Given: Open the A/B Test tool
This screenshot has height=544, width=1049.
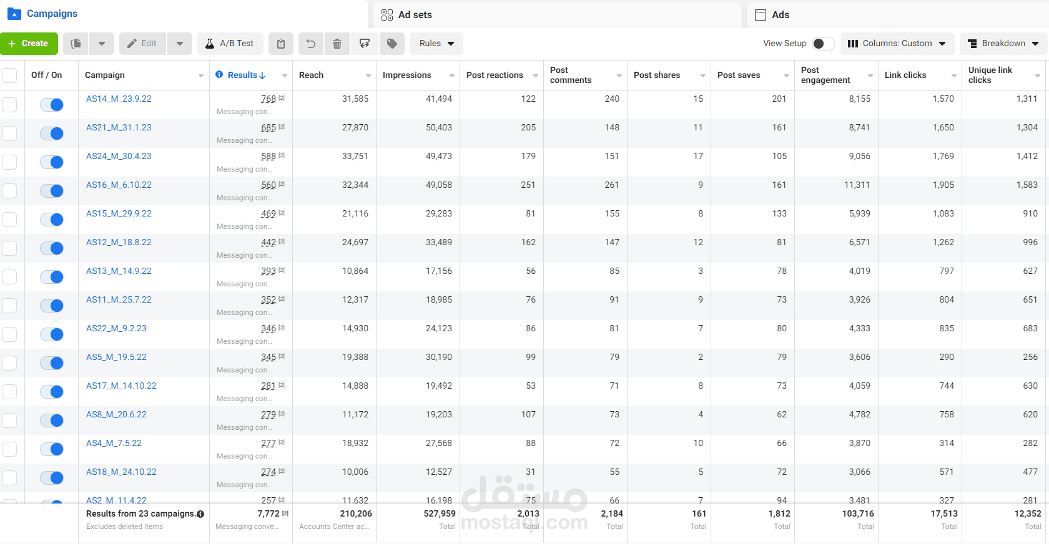Looking at the screenshot, I should [230, 44].
